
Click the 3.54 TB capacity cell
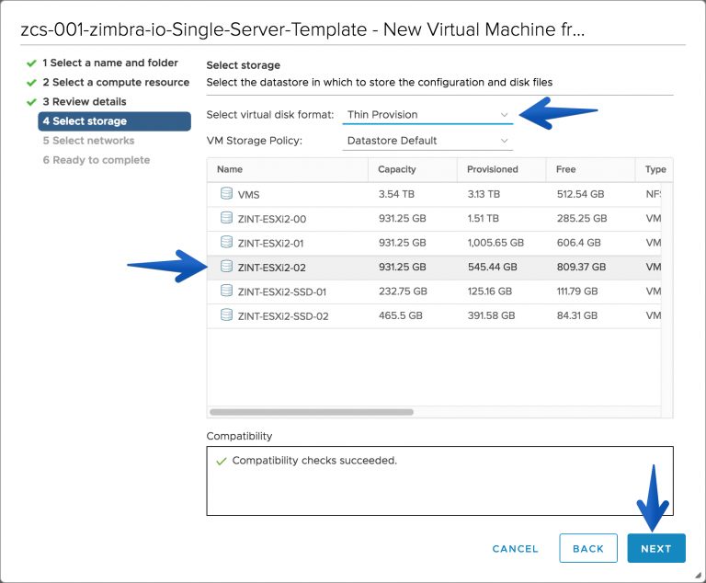tap(396, 194)
